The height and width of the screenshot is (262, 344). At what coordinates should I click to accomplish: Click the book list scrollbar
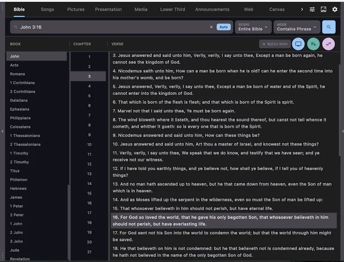click(x=68, y=222)
